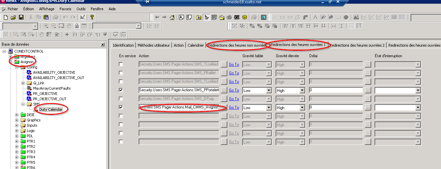Click the Duty Calendar icon in tree
The width and height of the screenshot is (441, 169).
[36, 109]
